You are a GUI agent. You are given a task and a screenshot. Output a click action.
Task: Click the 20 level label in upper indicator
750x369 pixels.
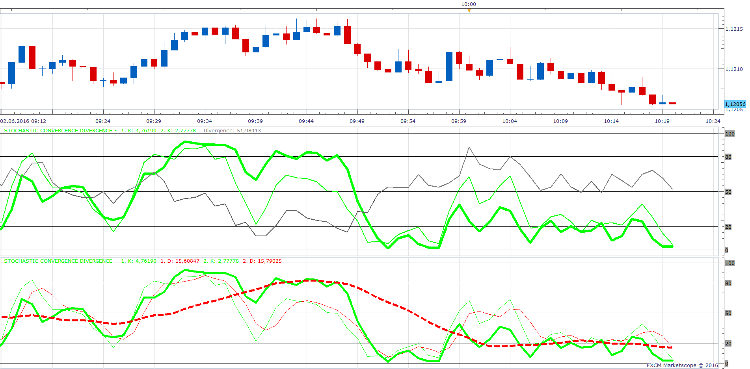[728, 227]
